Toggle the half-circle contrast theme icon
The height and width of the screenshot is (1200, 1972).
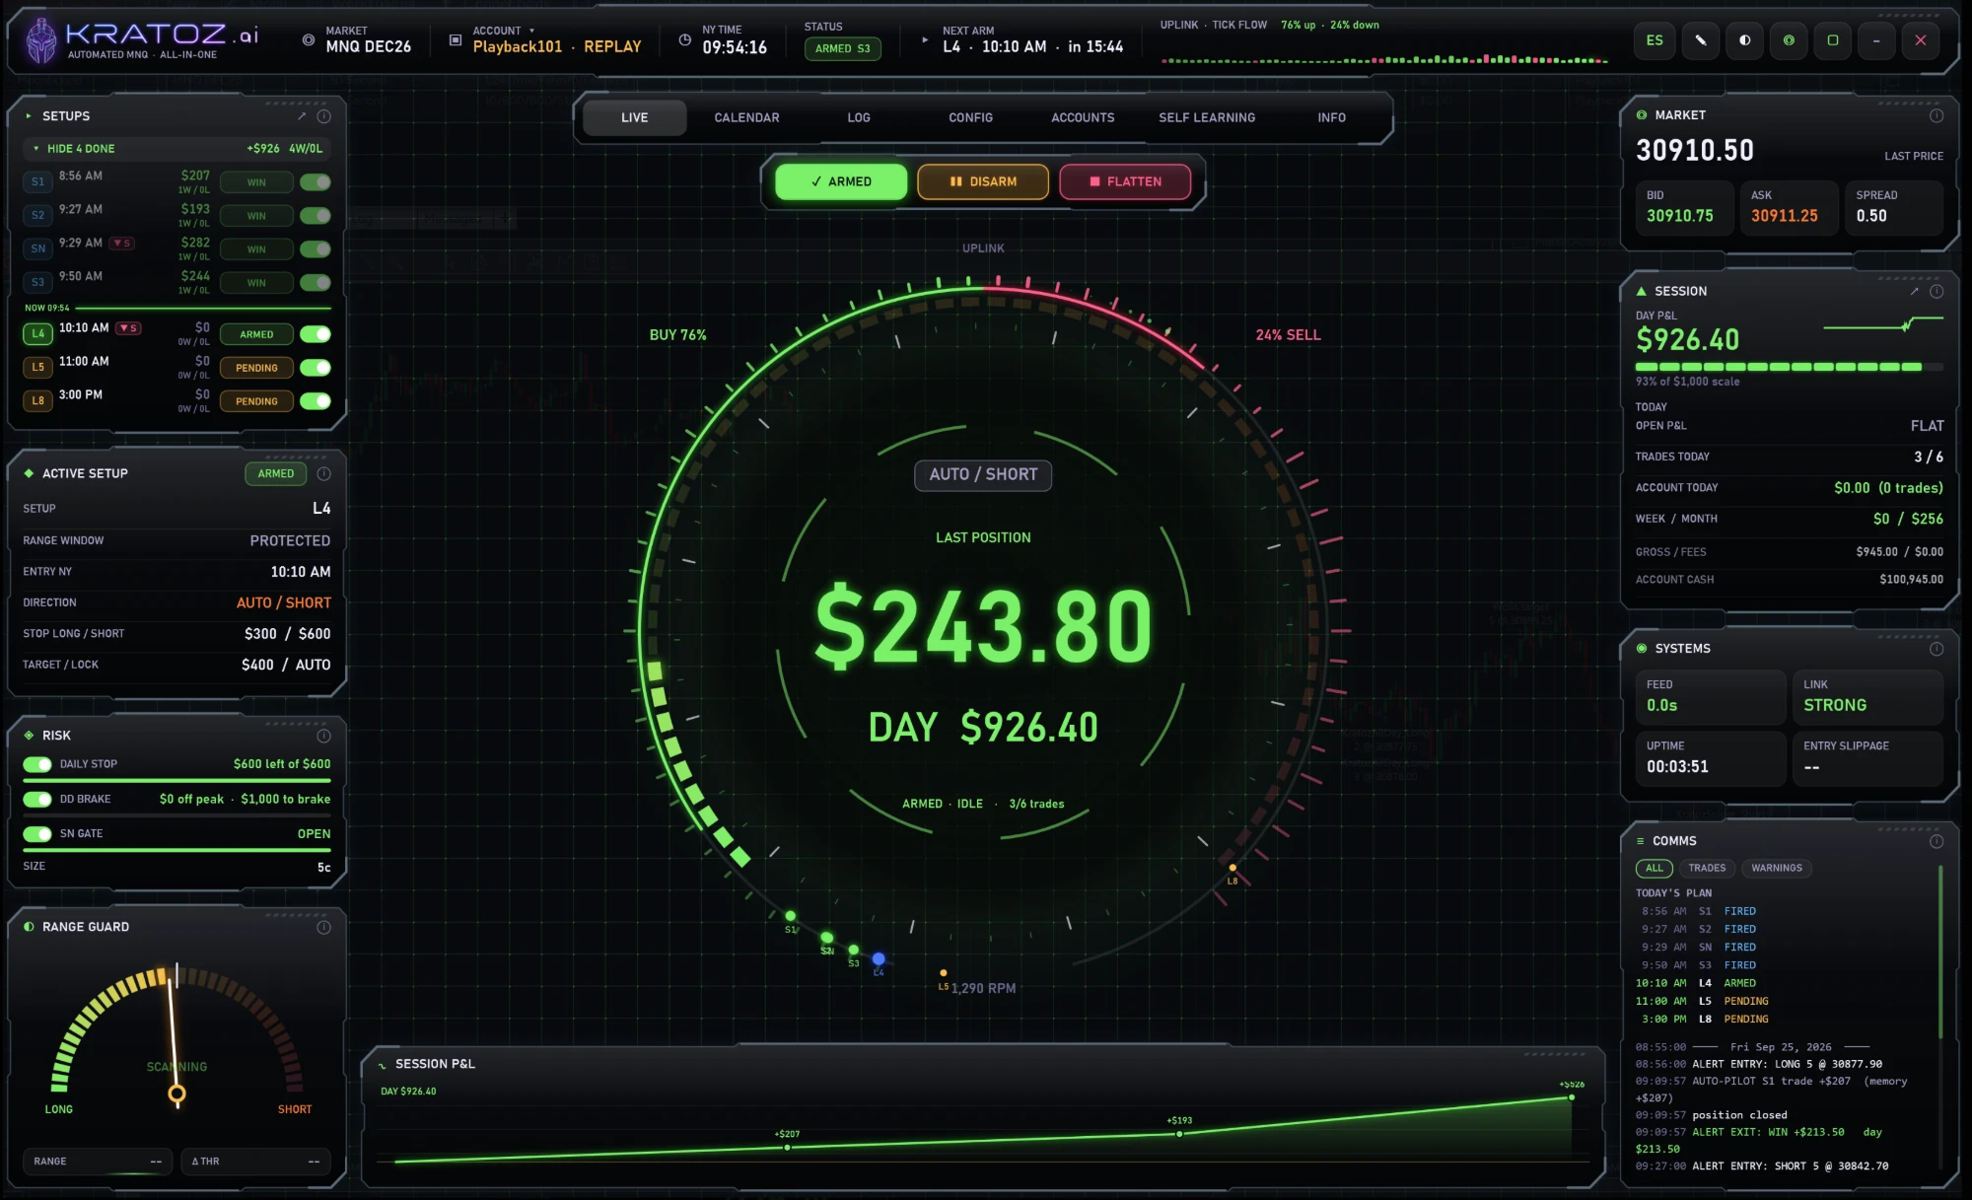click(1745, 40)
